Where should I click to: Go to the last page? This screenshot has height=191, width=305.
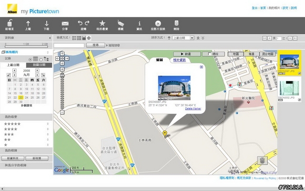pos(295,38)
